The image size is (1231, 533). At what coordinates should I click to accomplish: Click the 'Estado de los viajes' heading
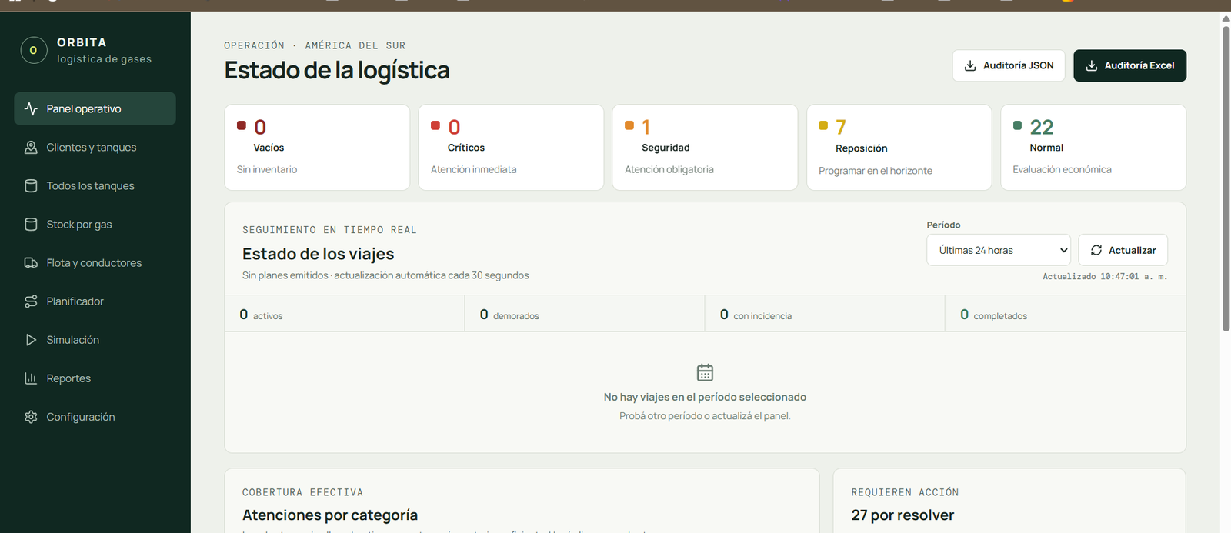click(318, 254)
